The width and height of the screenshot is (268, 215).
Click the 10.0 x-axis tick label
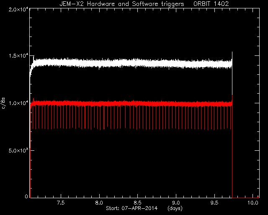click(x=253, y=203)
